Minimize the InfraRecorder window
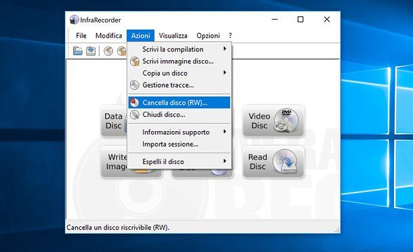 pyautogui.click(x=275, y=20)
